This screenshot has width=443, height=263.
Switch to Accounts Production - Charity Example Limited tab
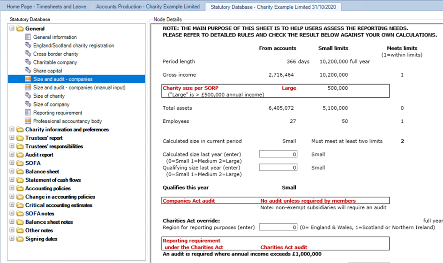tap(148, 7)
